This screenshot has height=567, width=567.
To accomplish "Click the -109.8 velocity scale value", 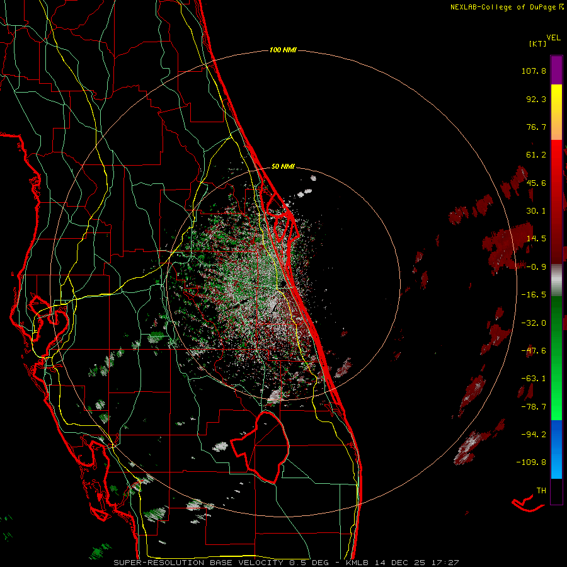I will tap(531, 462).
